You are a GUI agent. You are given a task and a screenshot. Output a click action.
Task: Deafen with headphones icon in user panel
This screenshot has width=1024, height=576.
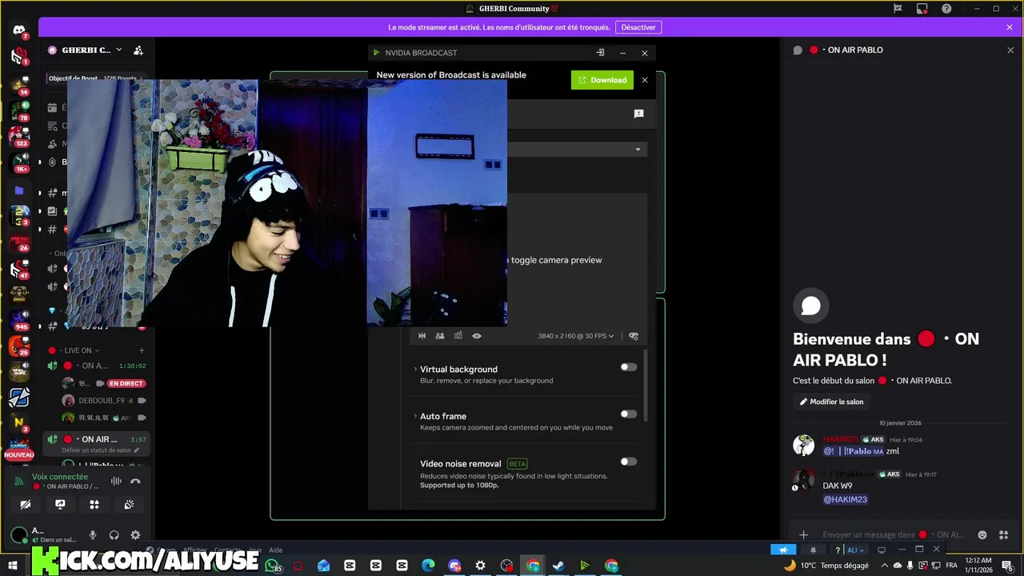tap(114, 535)
